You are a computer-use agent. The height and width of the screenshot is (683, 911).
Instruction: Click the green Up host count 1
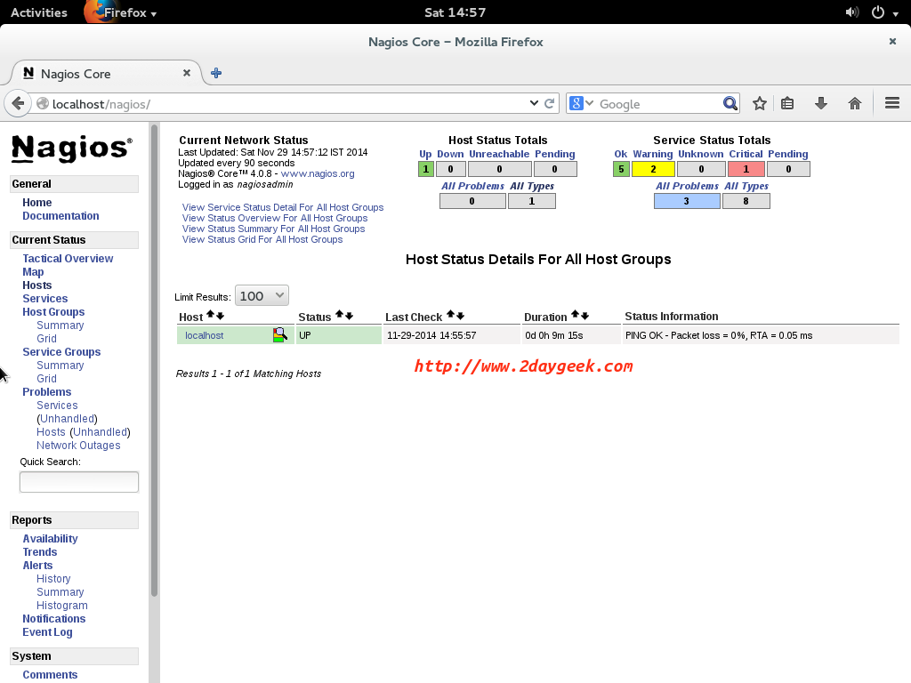click(426, 169)
